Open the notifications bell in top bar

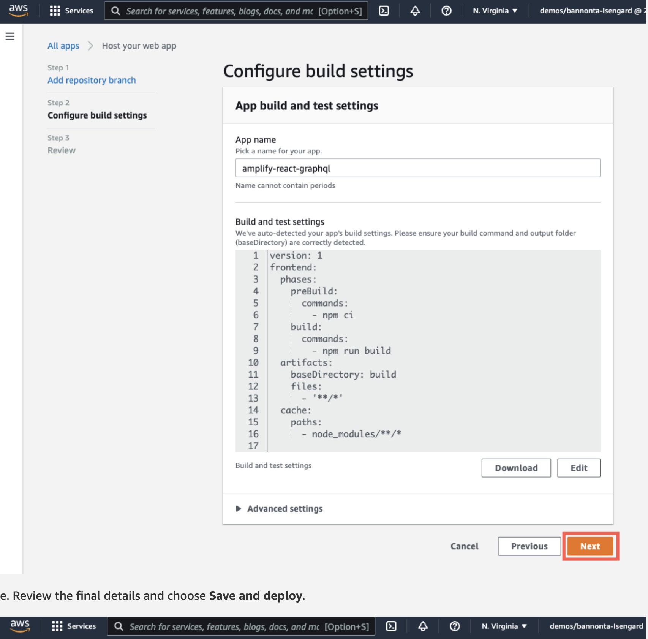tap(415, 11)
